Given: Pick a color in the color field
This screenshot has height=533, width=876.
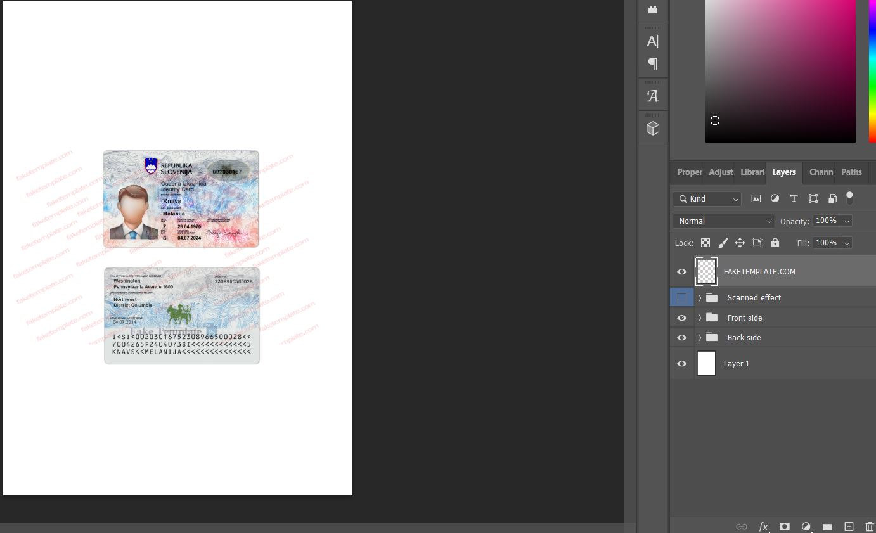Looking at the screenshot, I should click(x=780, y=70).
